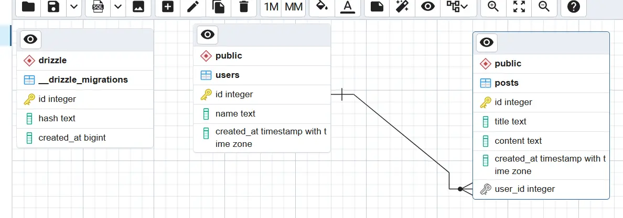Screen dimensions: 623x218
Task: Download diagram as image
Action: click(x=138, y=7)
